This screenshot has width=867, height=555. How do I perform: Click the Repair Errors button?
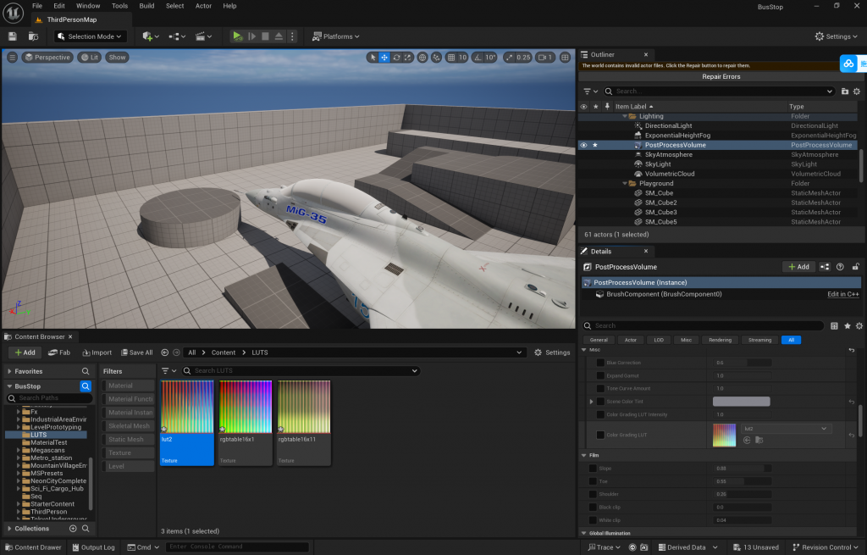[721, 77]
